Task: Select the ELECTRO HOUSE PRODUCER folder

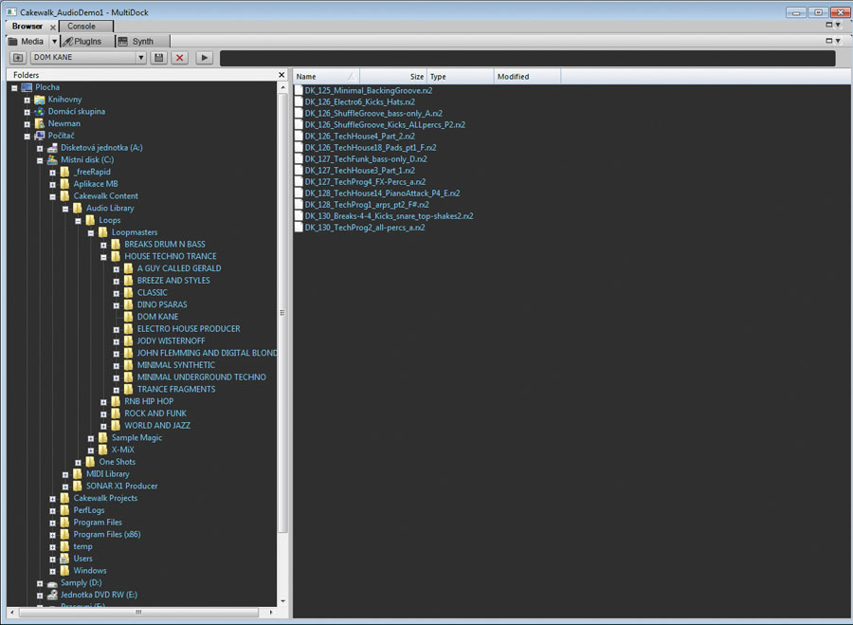Action: (188, 329)
